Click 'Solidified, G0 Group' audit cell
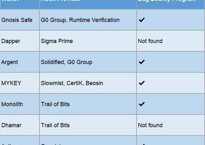 pos(88,62)
